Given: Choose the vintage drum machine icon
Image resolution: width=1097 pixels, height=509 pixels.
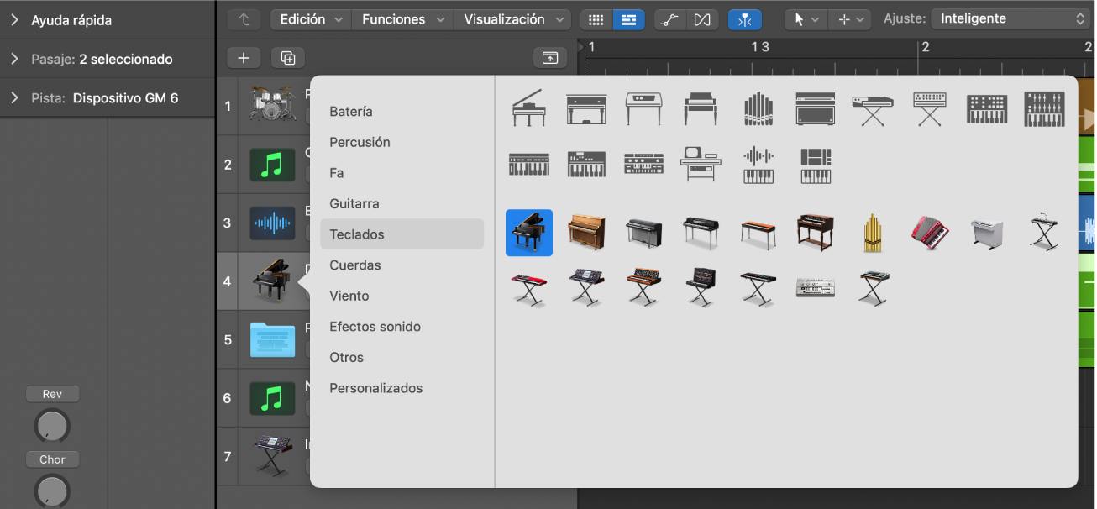Looking at the screenshot, I should point(815,288).
